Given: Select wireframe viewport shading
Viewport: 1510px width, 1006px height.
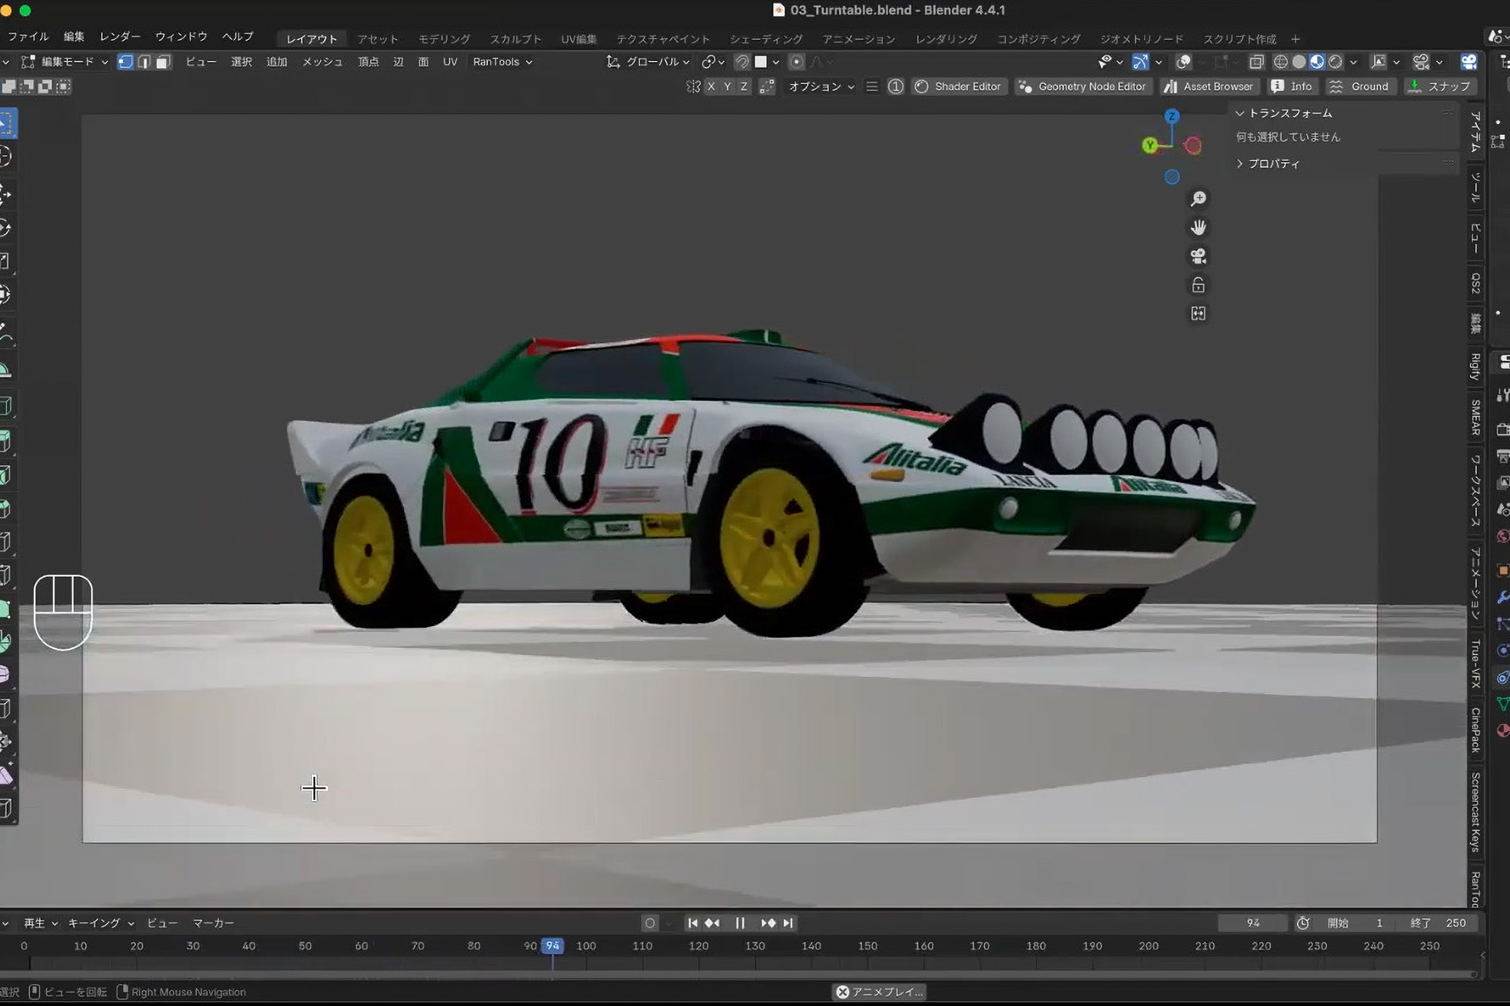Looking at the screenshot, I should (1280, 62).
